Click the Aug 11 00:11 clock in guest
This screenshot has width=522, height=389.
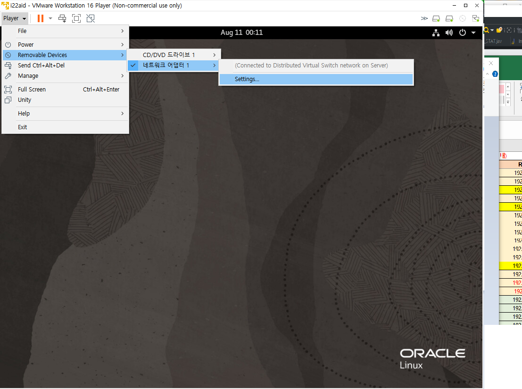point(242,33)
